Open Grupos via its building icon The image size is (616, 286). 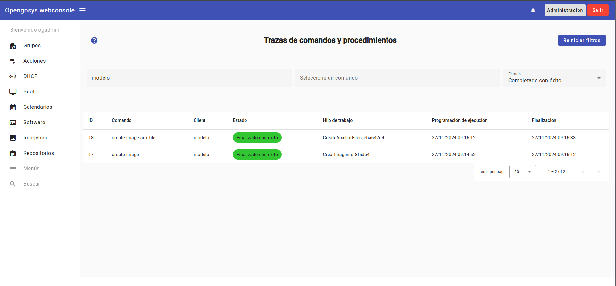(x=13, y=46)
